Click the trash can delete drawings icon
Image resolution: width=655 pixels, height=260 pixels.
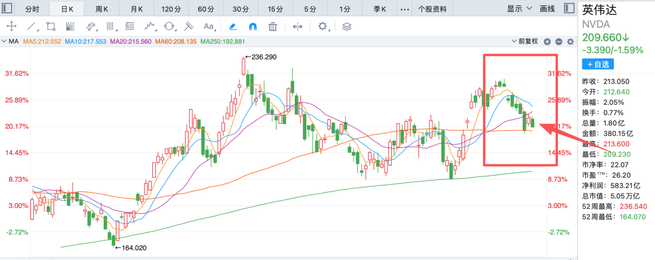(273, 27)
